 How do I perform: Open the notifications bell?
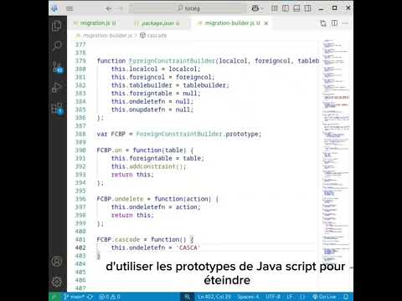click(x=346, y=297)
